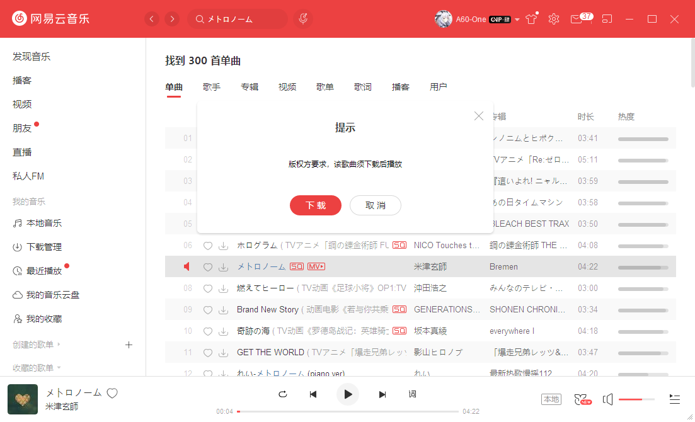The width and height of the screenshot is (695, 422).
Task: Select the 用户 search tab
Action: [439, 87]
